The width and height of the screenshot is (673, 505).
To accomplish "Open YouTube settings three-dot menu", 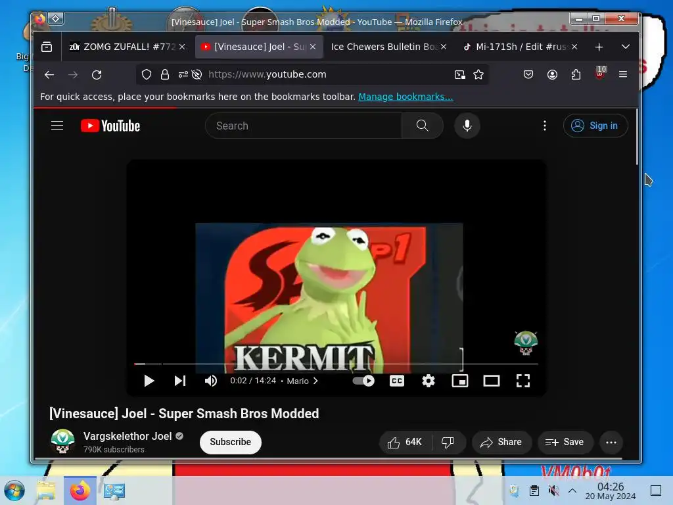I will [545, 126].
